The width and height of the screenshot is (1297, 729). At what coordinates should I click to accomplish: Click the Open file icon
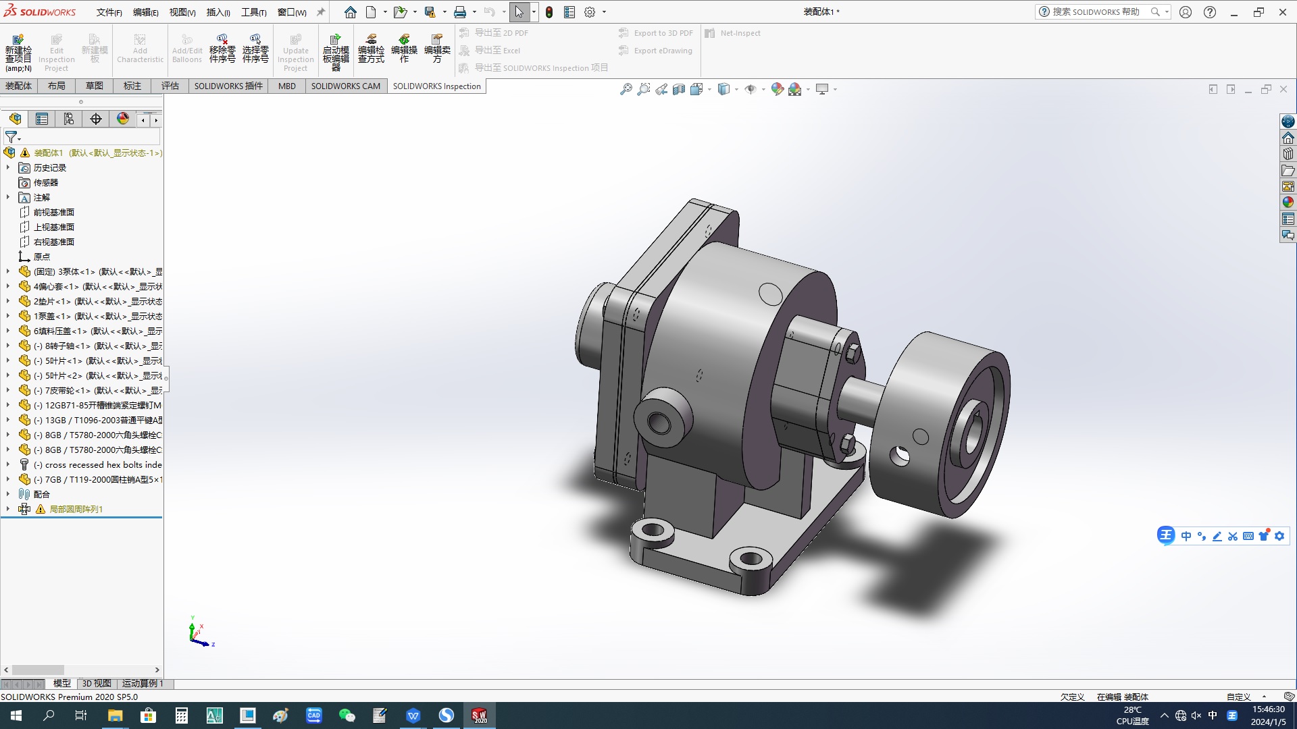click(400, 12)
